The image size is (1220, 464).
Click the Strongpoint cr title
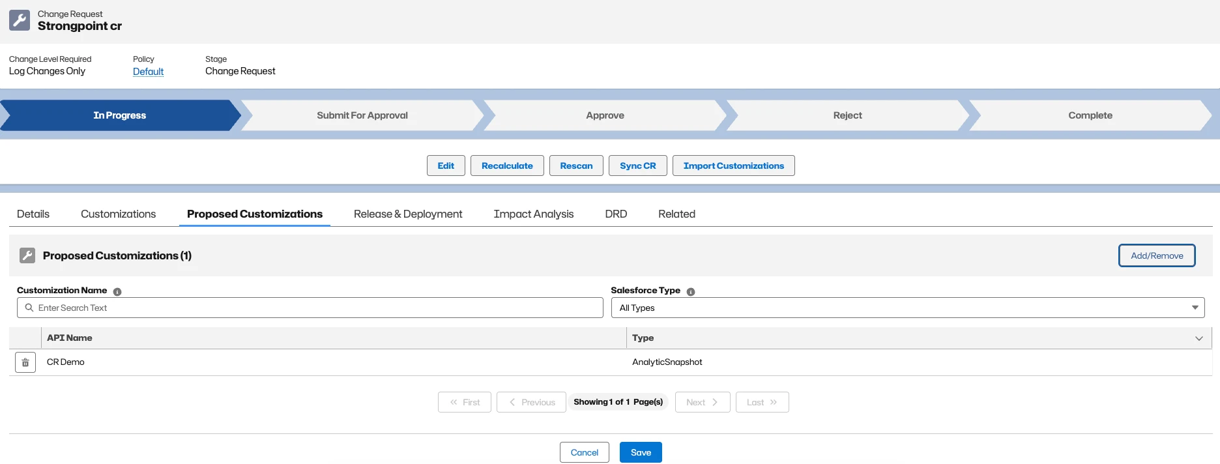click(x=80, y=26)
